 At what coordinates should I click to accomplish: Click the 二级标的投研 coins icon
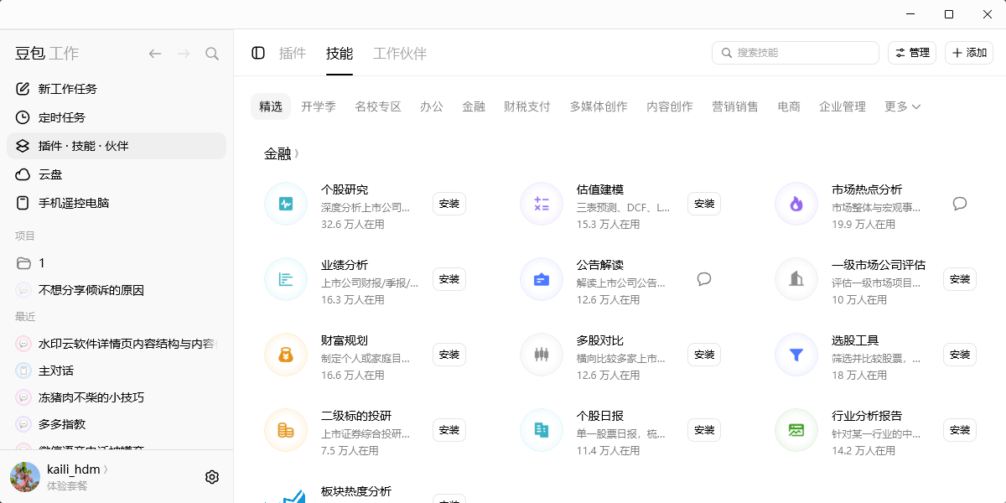286,430
